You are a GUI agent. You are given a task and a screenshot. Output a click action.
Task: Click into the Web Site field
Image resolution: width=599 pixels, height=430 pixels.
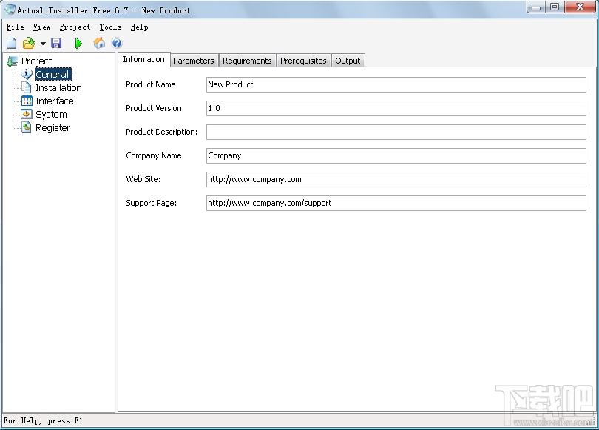point(396,180)
